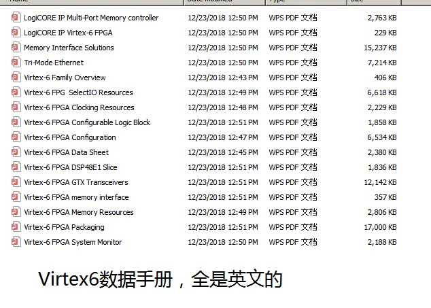The height and width of the screenshot is (308, 431).
Task: Click PDF icon of Virtex-6 FPGA Clocking Resources
Action: (x=16, y=107)
